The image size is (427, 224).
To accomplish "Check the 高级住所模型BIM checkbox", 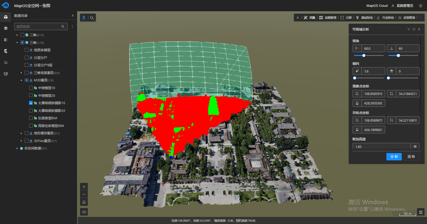I will point(31,125).
